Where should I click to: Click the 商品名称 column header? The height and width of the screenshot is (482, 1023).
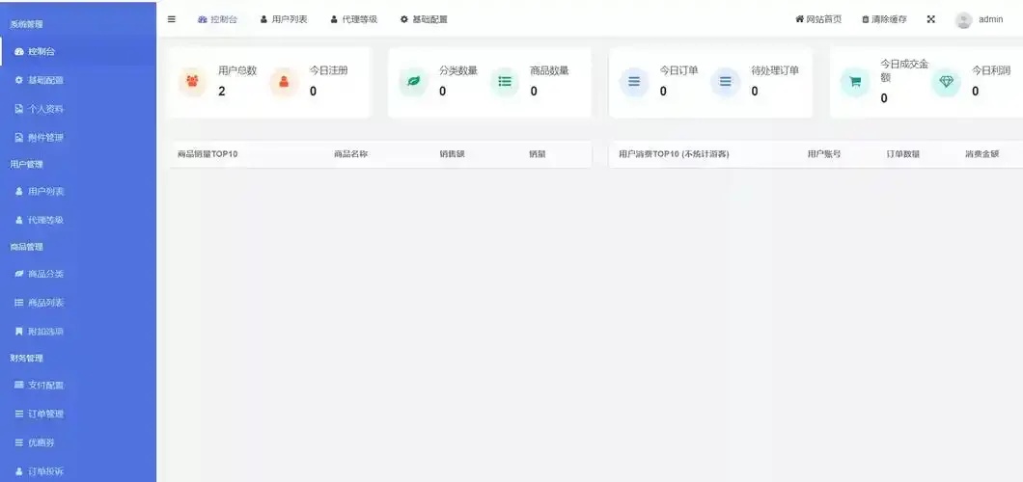(350, 154)
